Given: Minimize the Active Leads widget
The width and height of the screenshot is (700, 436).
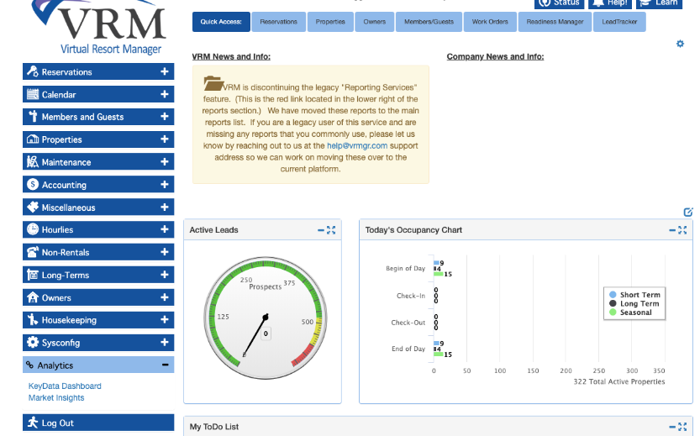Looking at the screenshot, I should pos(320,230).
